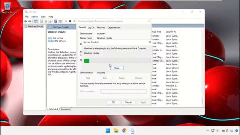Select the Extended tab at the bottom
Screen dimensions: 240x135
[53, 109]
